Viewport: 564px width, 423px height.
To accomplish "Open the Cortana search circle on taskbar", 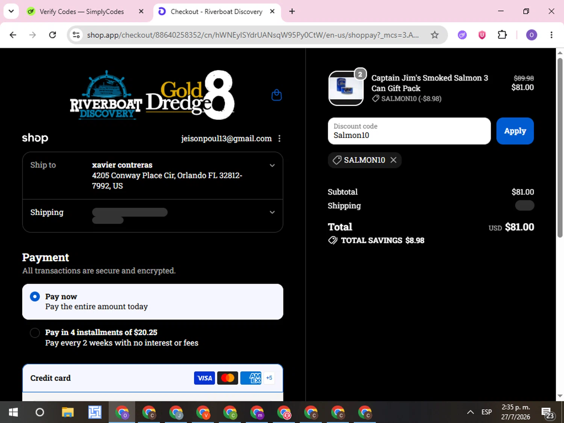I will click(x=40, y=412).
